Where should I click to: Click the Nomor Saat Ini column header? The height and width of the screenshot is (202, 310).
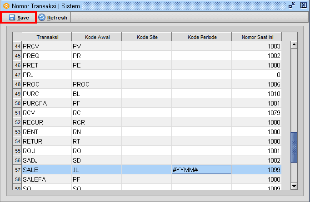(256, 37)
